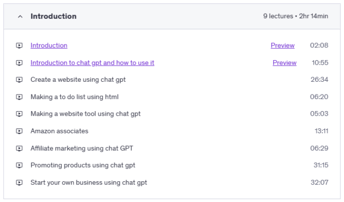The width and height of the screenshot is (344, 202).
Task: Select Promoting products using chat gpt
Action: pos(83,166)
